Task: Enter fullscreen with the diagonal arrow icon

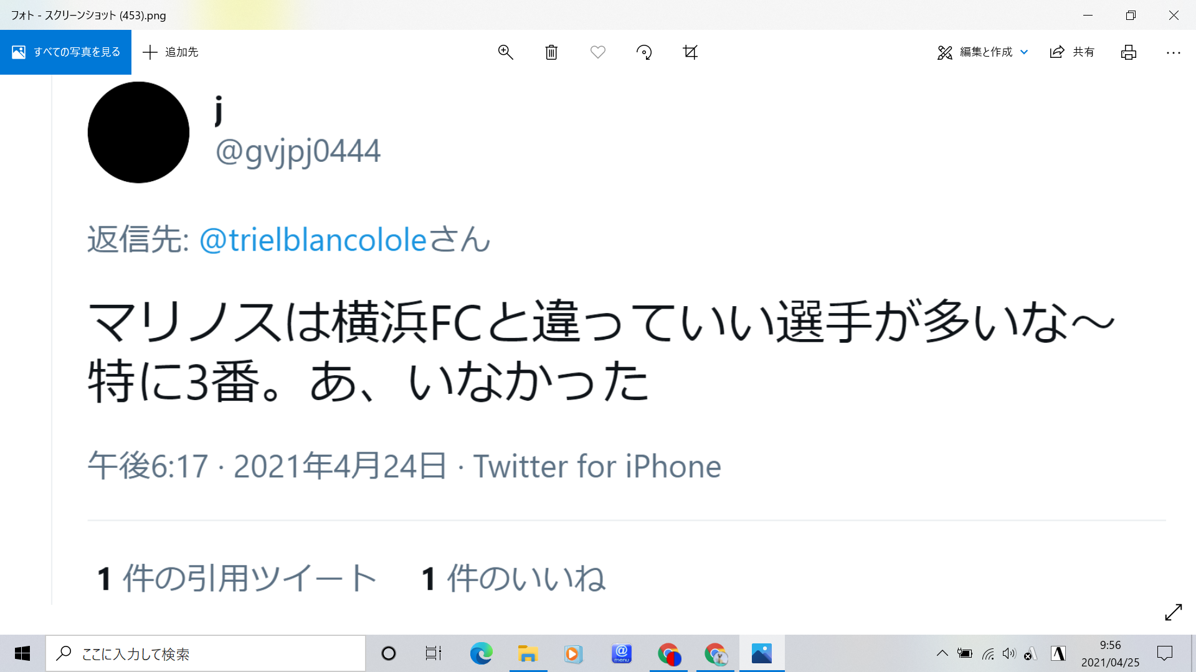Action: [x=1174, y=612]
